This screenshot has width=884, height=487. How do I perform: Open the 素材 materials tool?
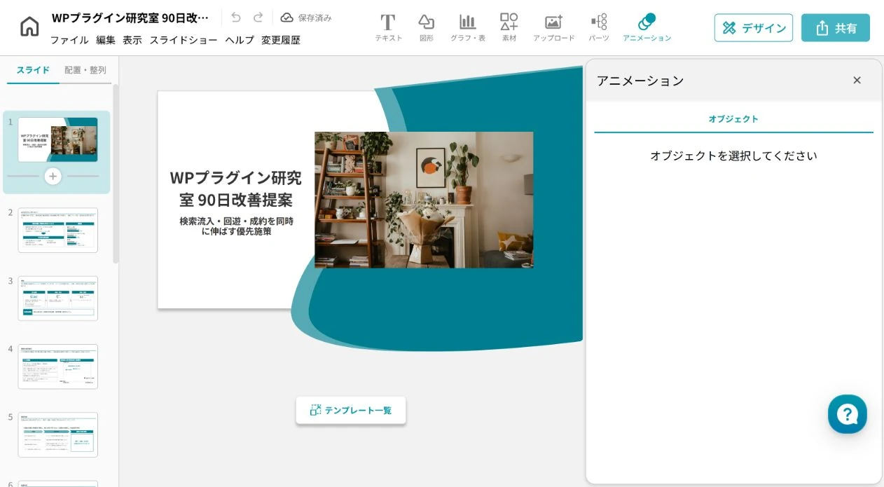pyautogui.click(x=509, y=28)
